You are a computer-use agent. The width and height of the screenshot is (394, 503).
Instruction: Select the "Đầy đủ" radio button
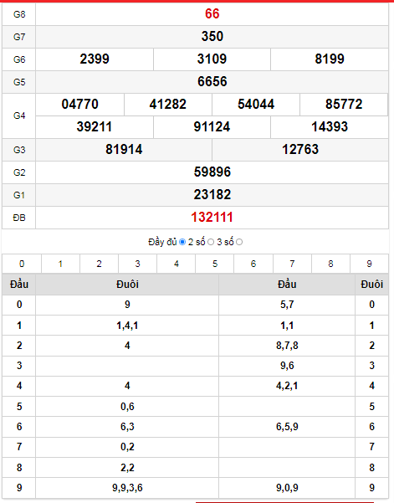coord(182,242)
